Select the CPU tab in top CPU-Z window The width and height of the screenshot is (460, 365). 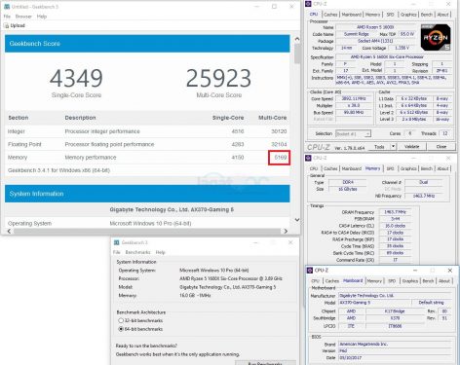coord(314,15)
